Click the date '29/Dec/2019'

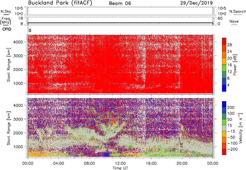click(196, 3)
